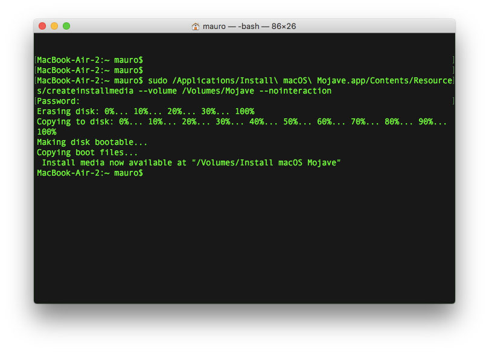Click the last "MacBook-Air-2:~ mauro$" prompt at bottom
This screenshot has height=352, width=489.
tap(89, 173)
